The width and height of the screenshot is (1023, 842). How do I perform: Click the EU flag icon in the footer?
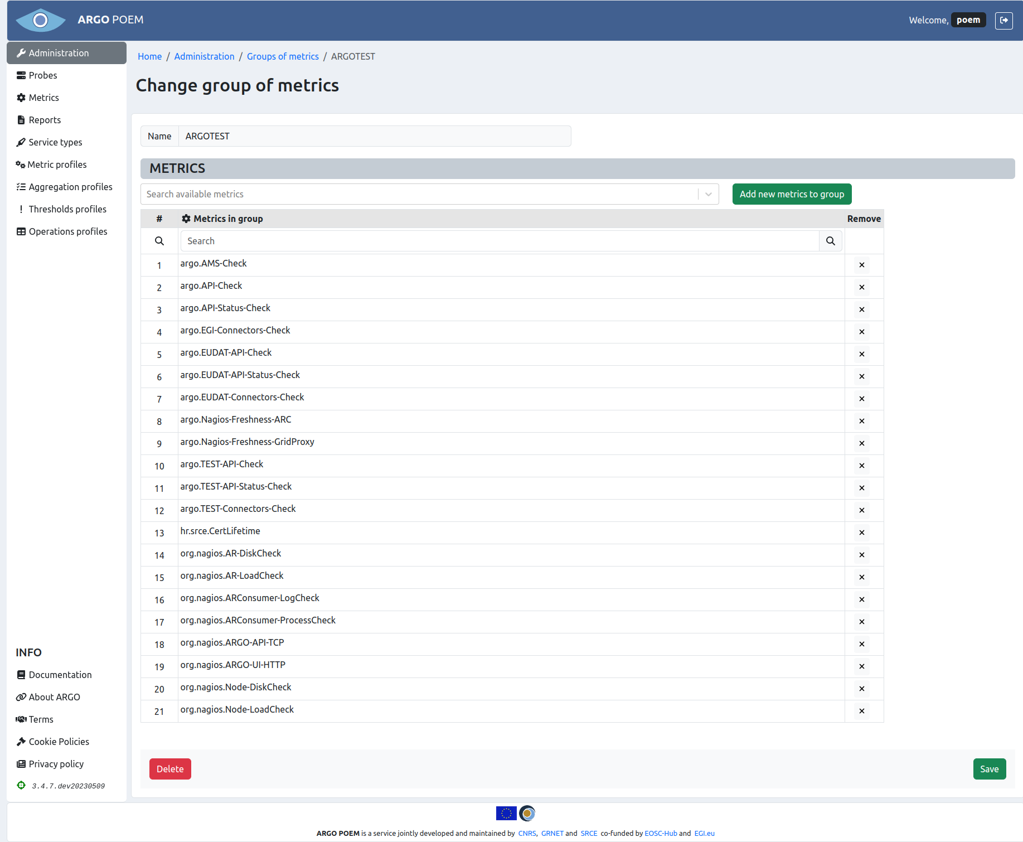[x=506, y=814]
